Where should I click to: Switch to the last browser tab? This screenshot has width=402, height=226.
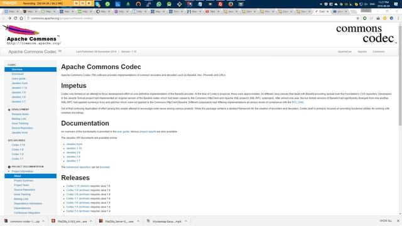pyautogui.click(x=340, y=11)
